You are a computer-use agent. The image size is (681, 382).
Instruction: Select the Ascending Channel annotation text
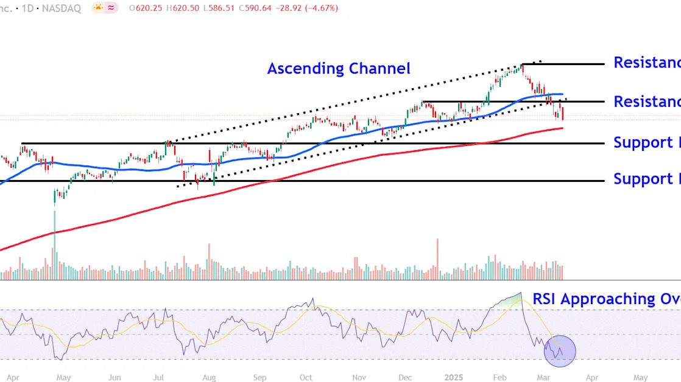(x=339, y=69)
